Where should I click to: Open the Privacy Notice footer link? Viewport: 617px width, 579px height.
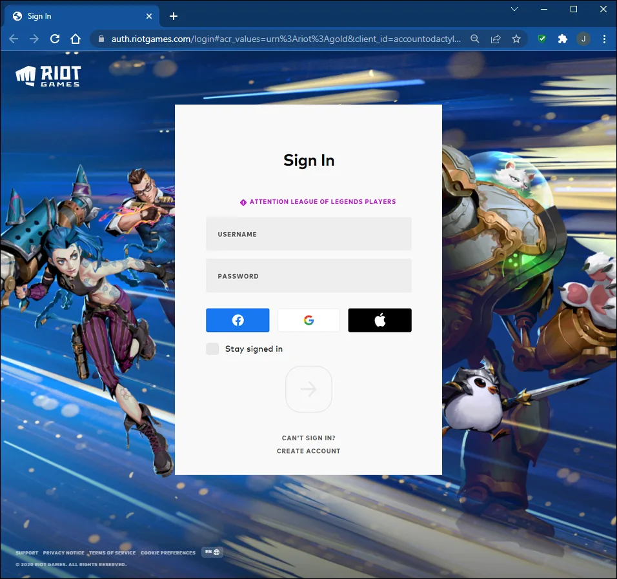click(63, 553)
